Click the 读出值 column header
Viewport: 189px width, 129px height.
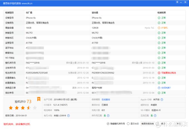point(95,13)
